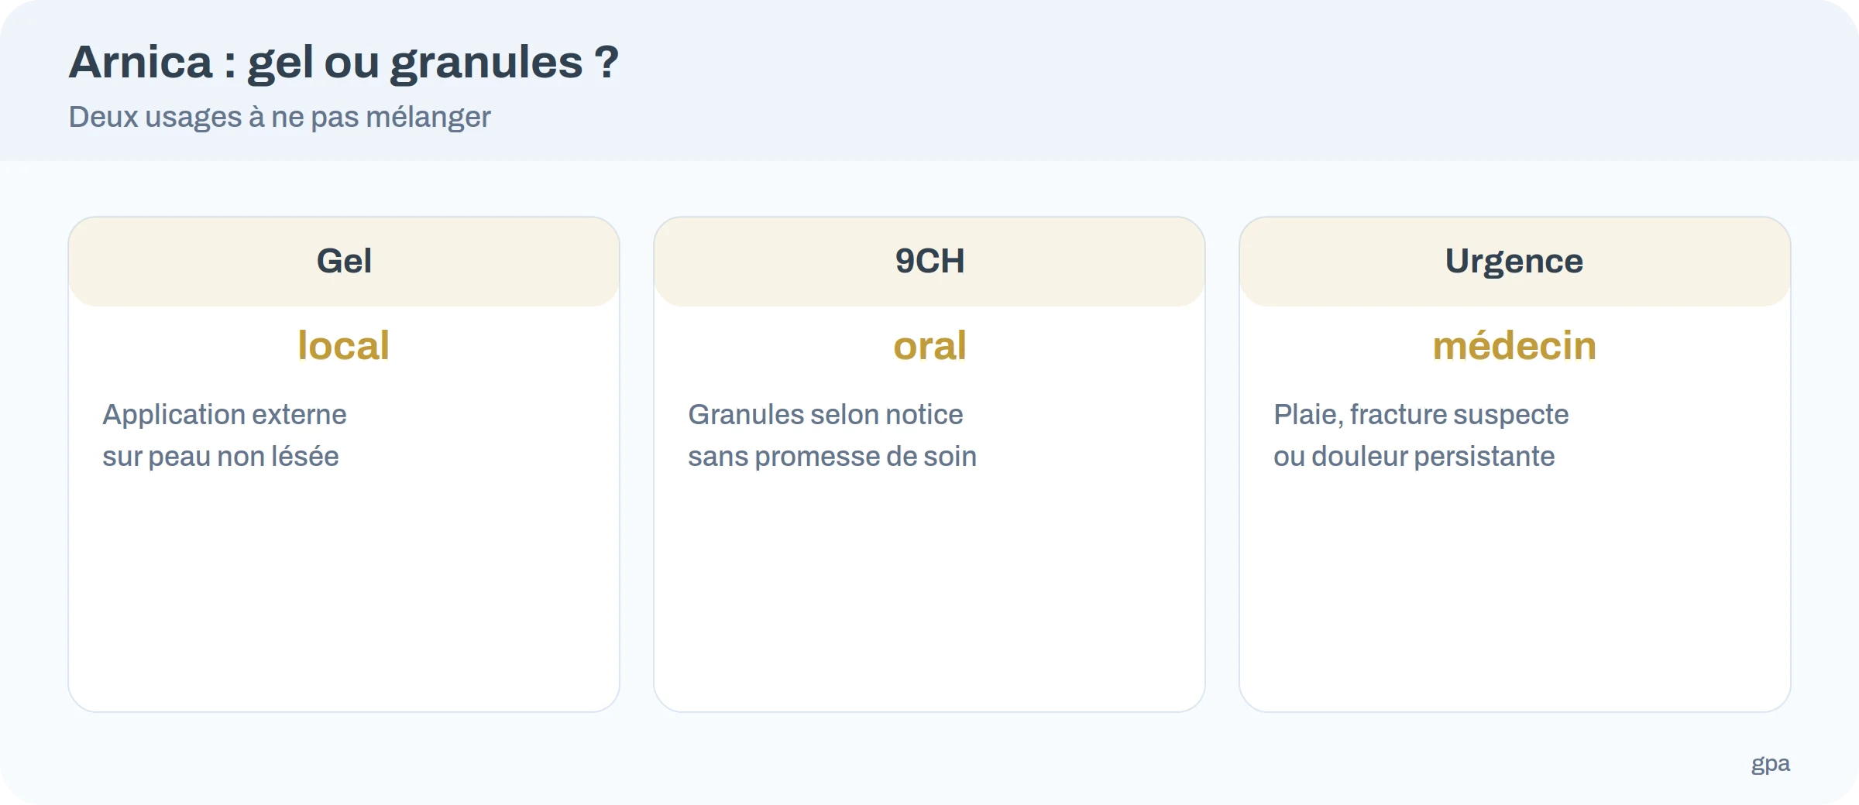Click the "9CH" card header
This screenshot has width=1859, height=805.
(929, 262)
